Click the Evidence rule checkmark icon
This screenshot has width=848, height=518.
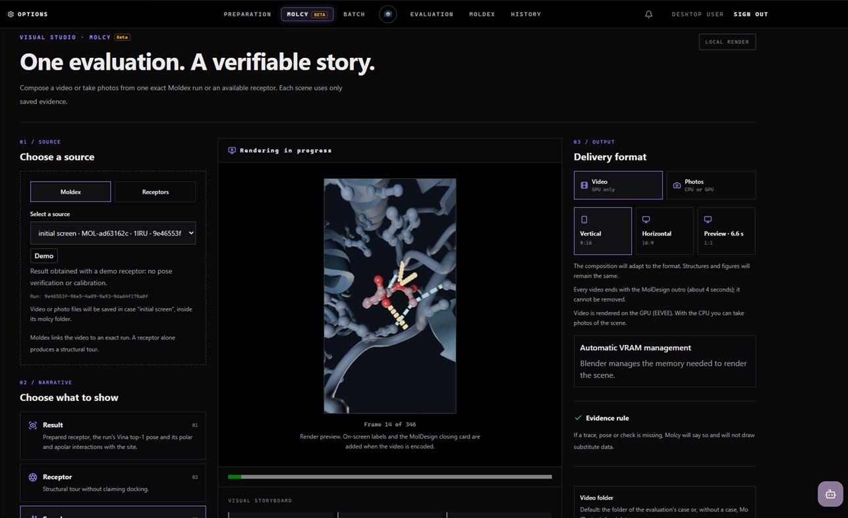[578, 418]
